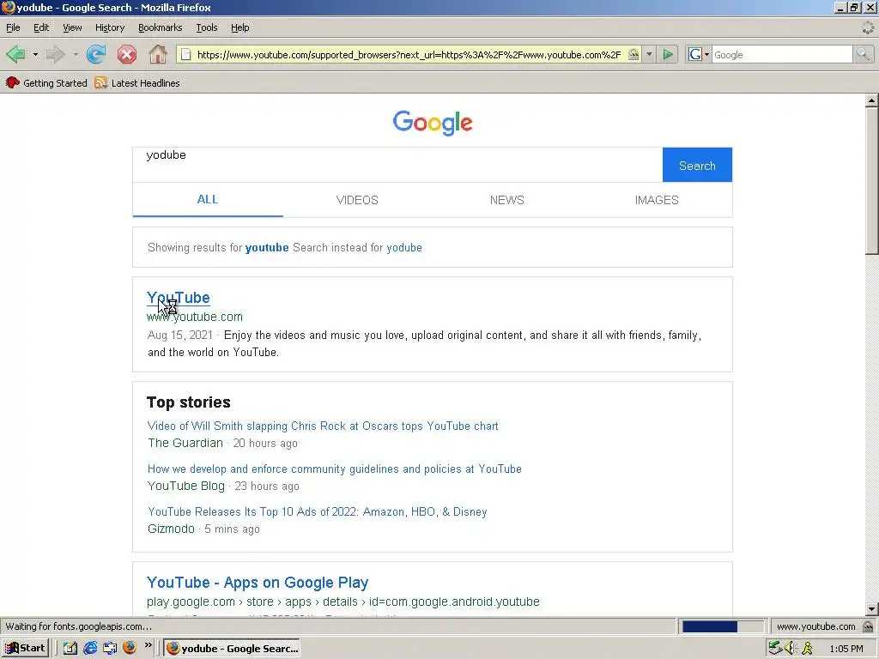
Task: Click the first Quick Launch notepad icon
Action: [x=70, y=649]
